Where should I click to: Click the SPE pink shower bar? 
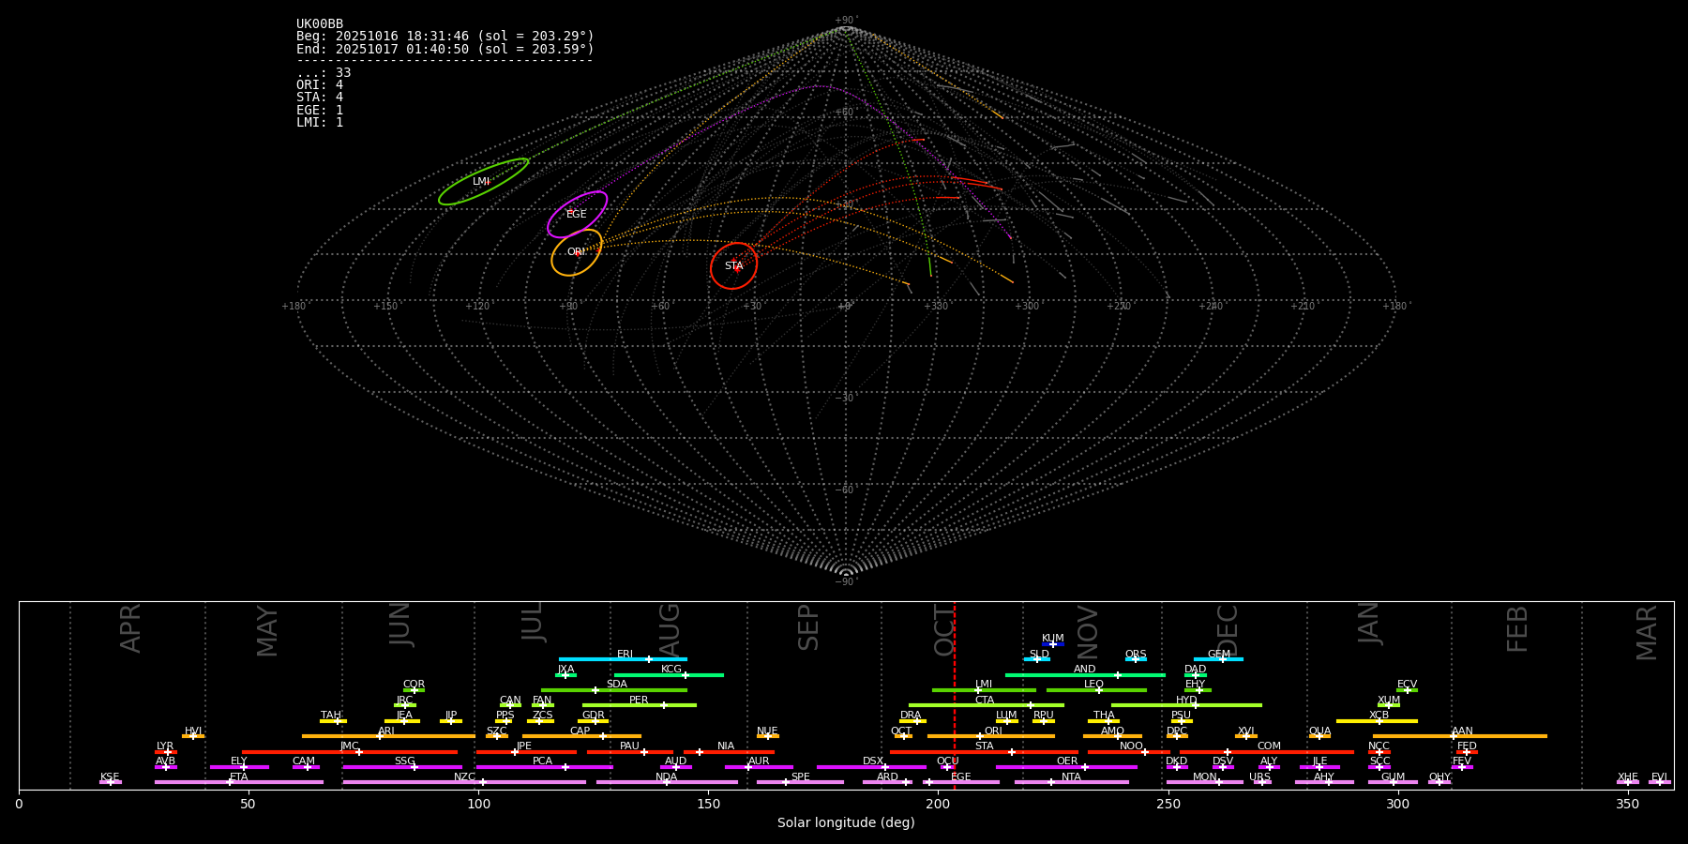[x=800, y=782]
